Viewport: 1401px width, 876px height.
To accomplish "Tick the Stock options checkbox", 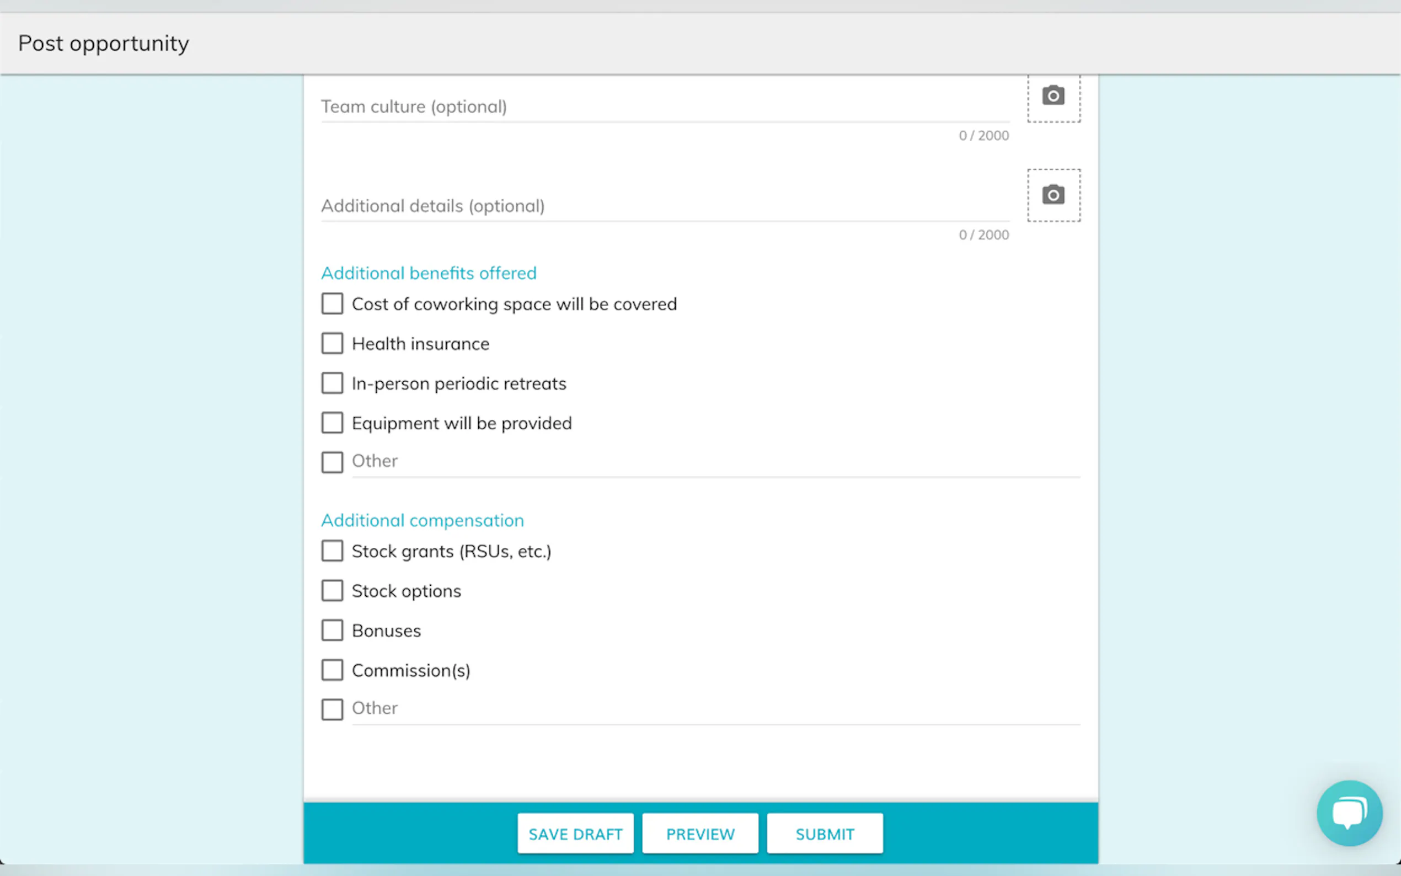I will (x=333, y=591).
